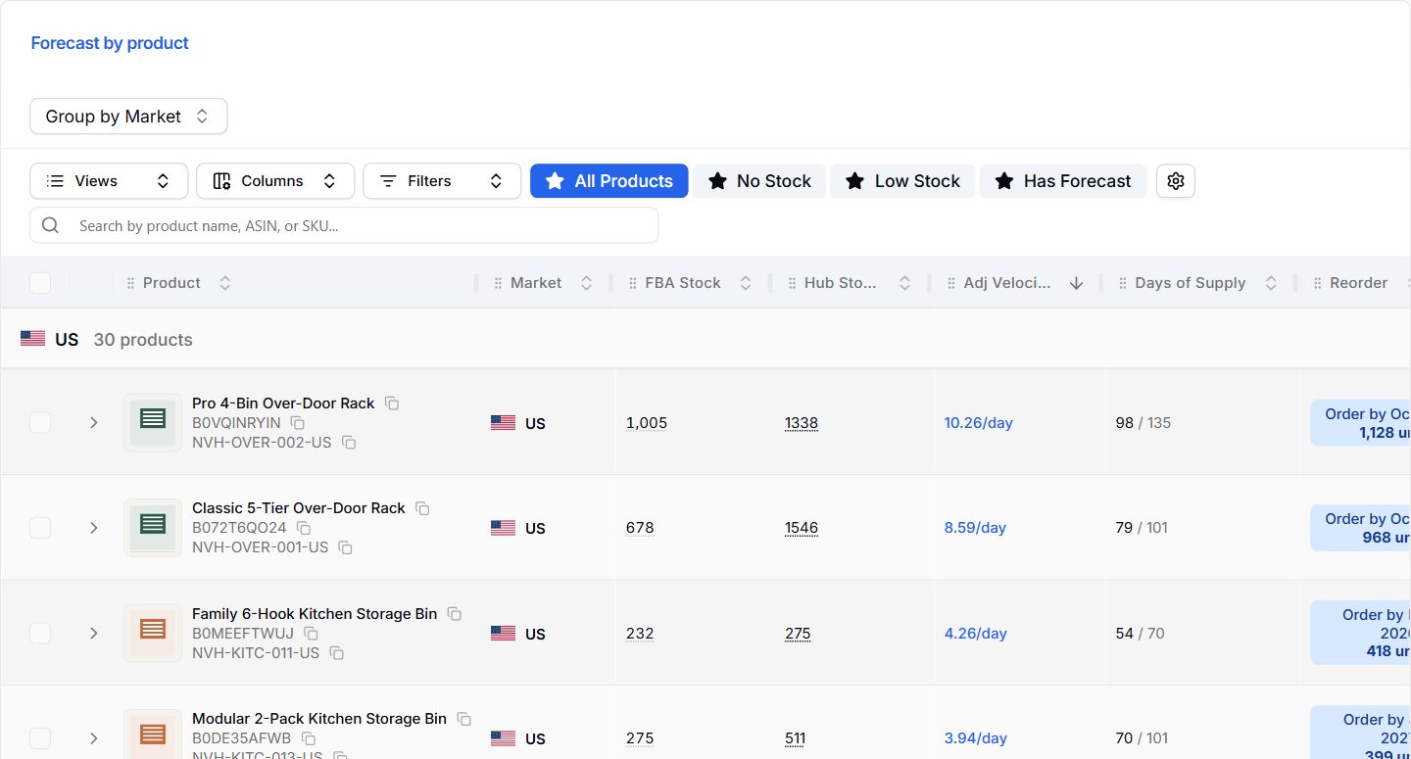The image size is (1411, 759).
Task: Click Adj Velocity descending sort arrow
Action: coord(1077,283)
